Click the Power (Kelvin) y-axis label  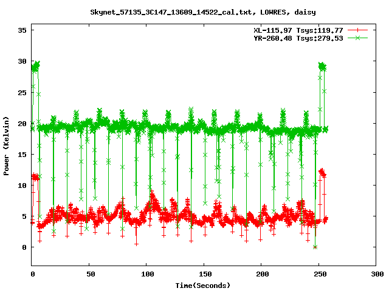(x=6, y=146)
